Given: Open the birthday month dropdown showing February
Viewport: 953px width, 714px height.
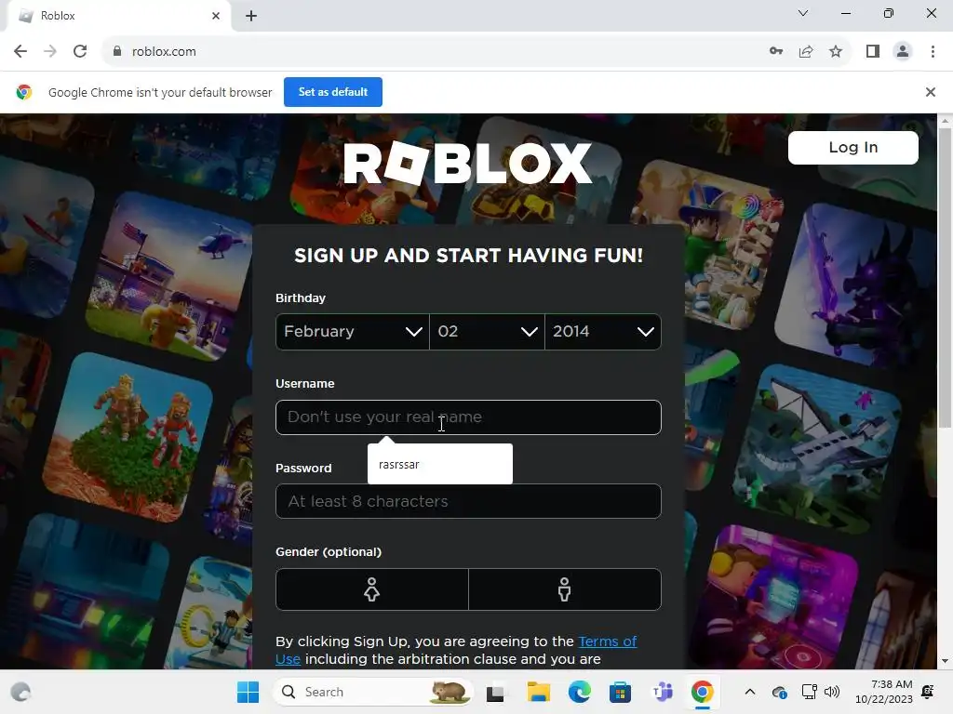Looking at the screenshot, I should (x=353, y=332).
